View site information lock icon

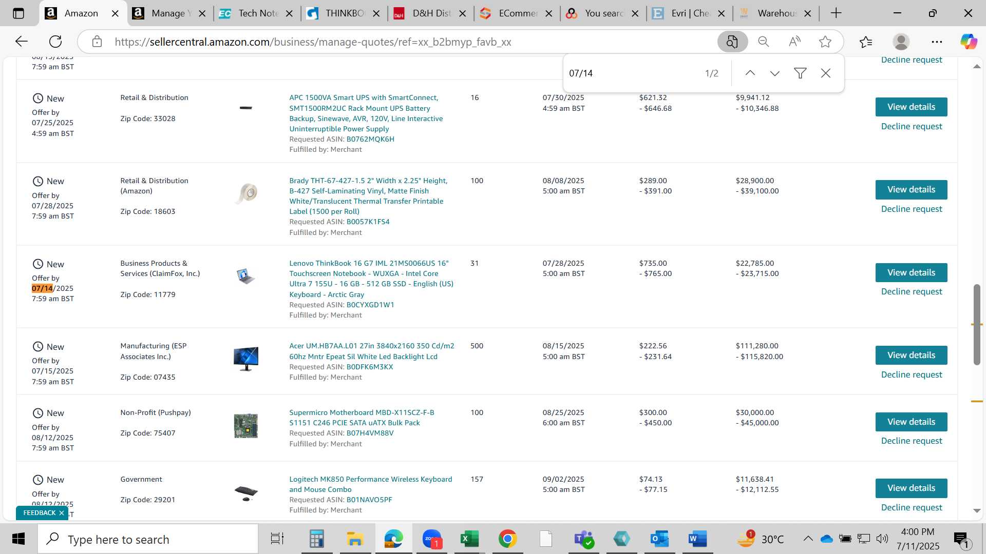(x=97, y=42)
